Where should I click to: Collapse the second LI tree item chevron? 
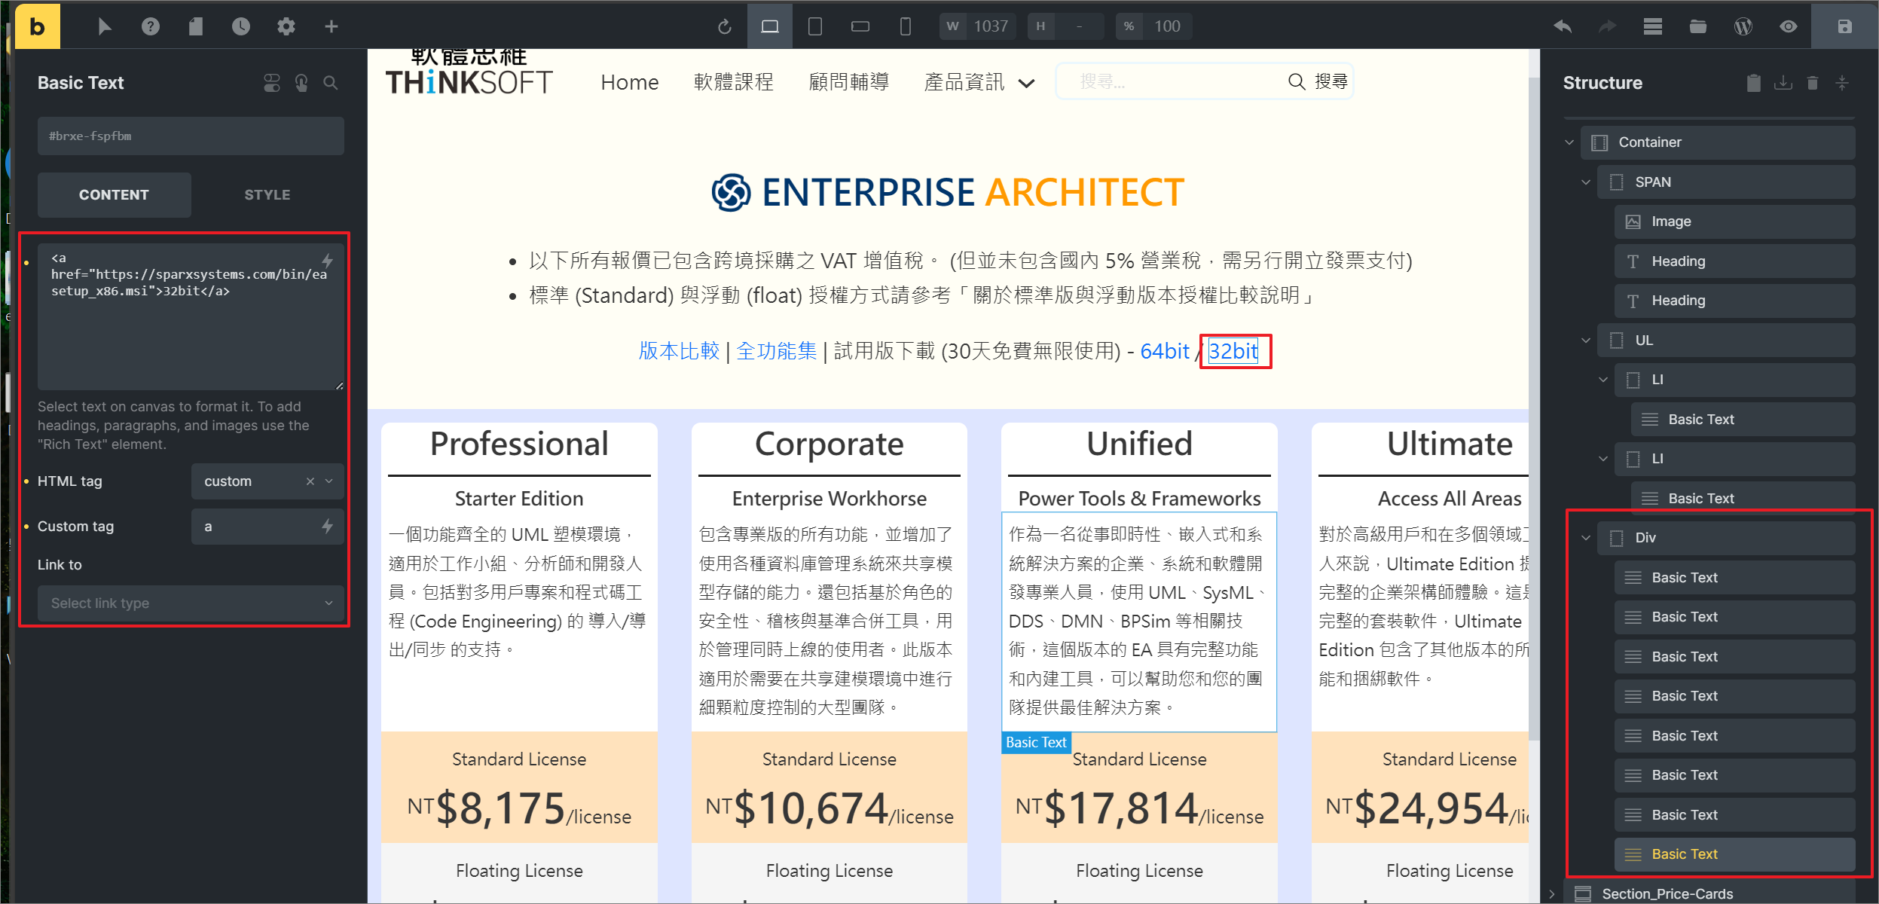point(1603,459)
